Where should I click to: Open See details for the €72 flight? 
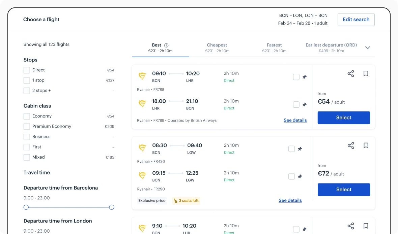(x=290, y=200)
